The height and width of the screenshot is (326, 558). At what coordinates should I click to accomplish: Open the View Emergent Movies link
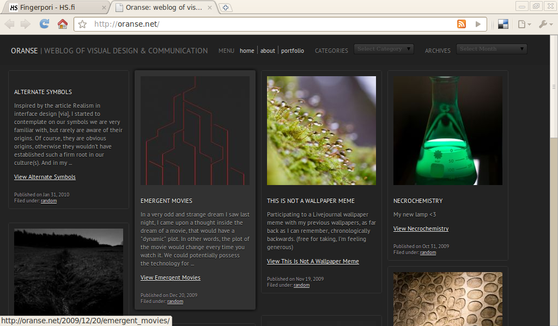171,278
